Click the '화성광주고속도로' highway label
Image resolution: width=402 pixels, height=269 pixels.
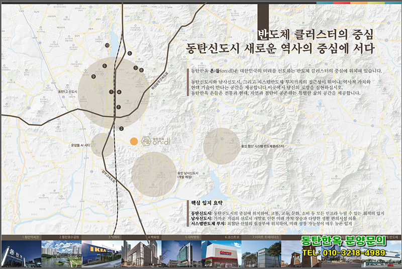[160, 81]
